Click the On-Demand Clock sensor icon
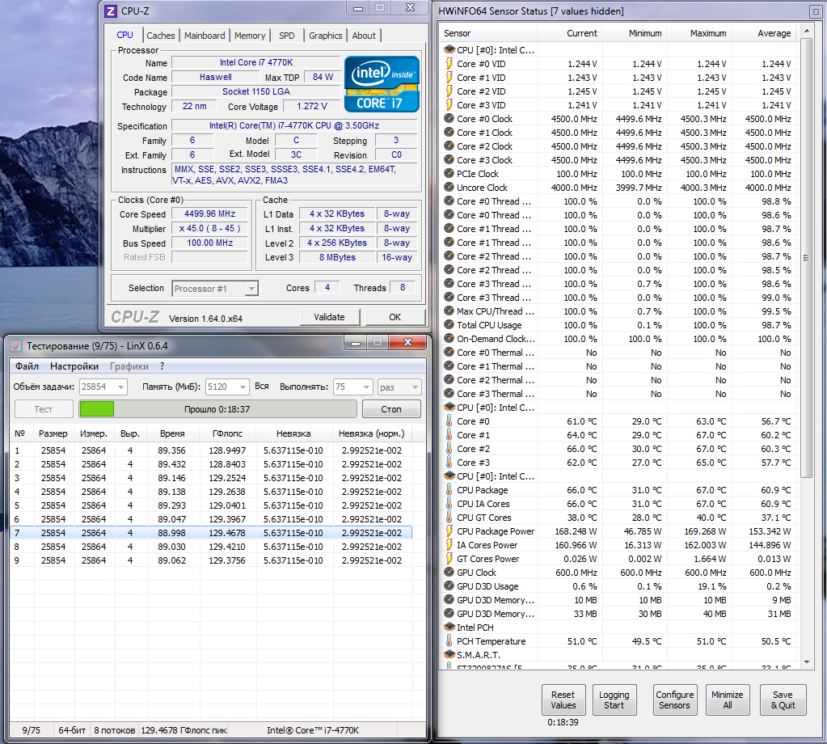This screenshot has width=827, height=744. click(x=449, y=339)
